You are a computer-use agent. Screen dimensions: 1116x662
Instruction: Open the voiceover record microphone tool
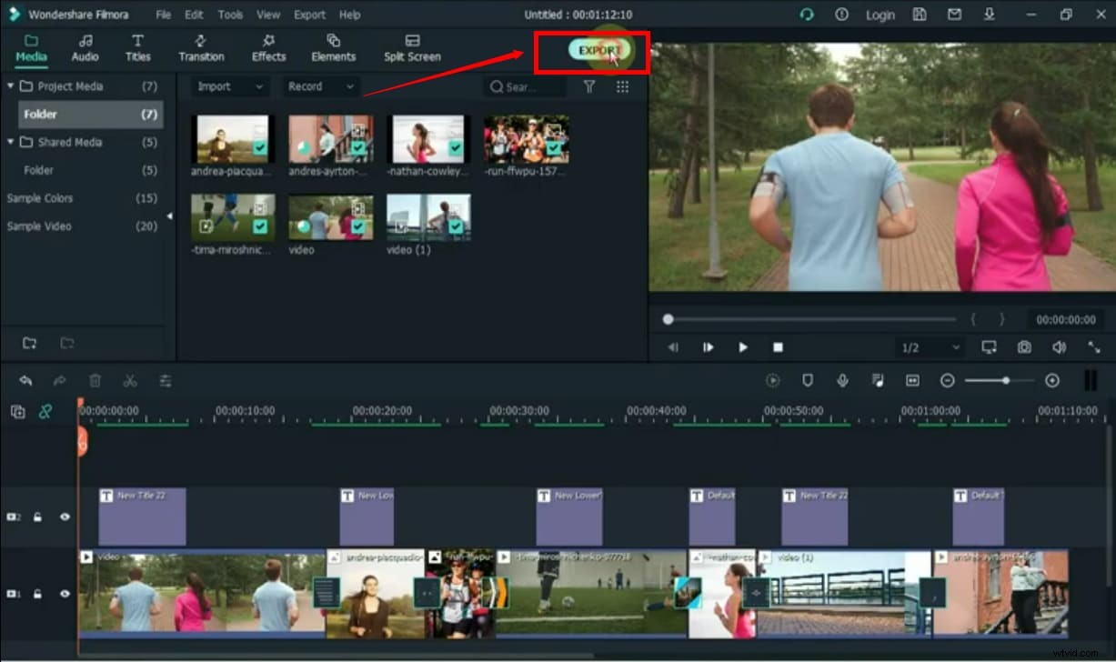(x=842, y=380)
